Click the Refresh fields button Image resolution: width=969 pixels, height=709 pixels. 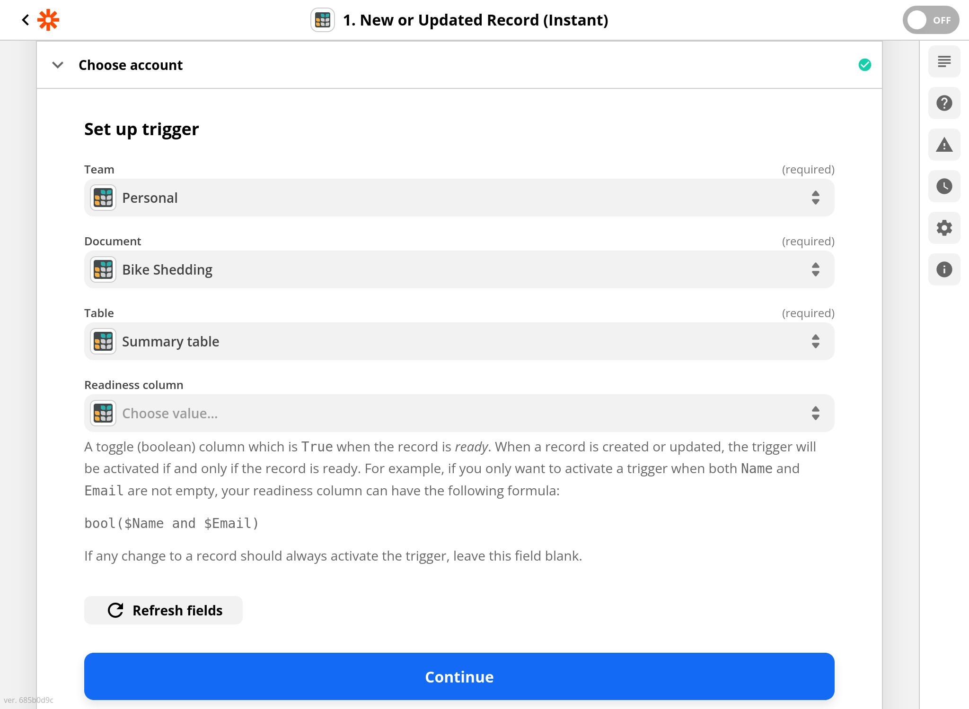(x=164, y=610)
